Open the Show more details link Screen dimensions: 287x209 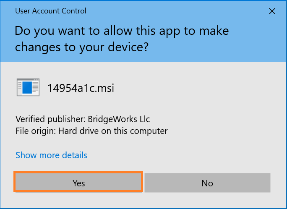pyautogui.click(x=51, y=155)
